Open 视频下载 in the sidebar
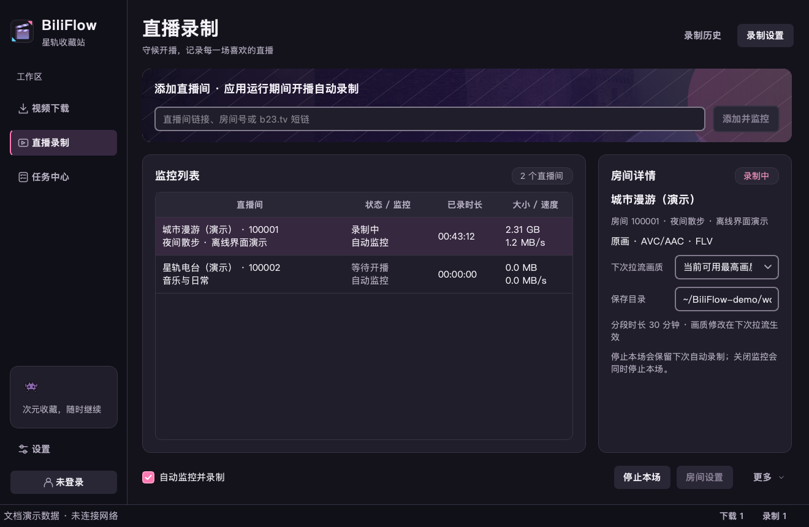 pos(64,108)
